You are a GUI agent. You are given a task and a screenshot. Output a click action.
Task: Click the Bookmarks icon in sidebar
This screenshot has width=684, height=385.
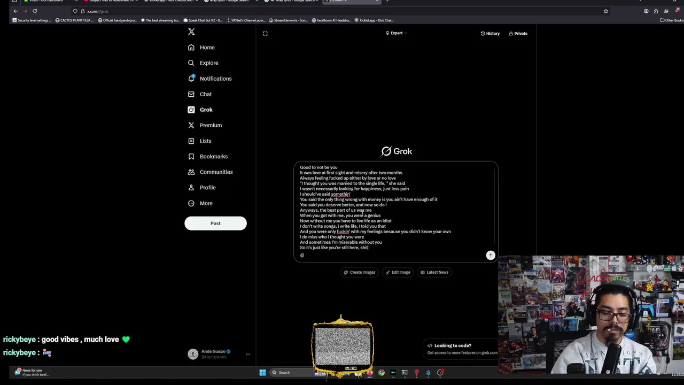click(x=191, y=156)
